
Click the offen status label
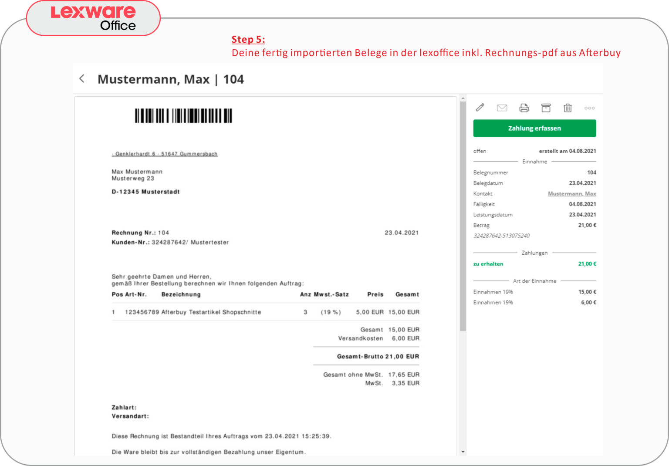click(480, 151)
